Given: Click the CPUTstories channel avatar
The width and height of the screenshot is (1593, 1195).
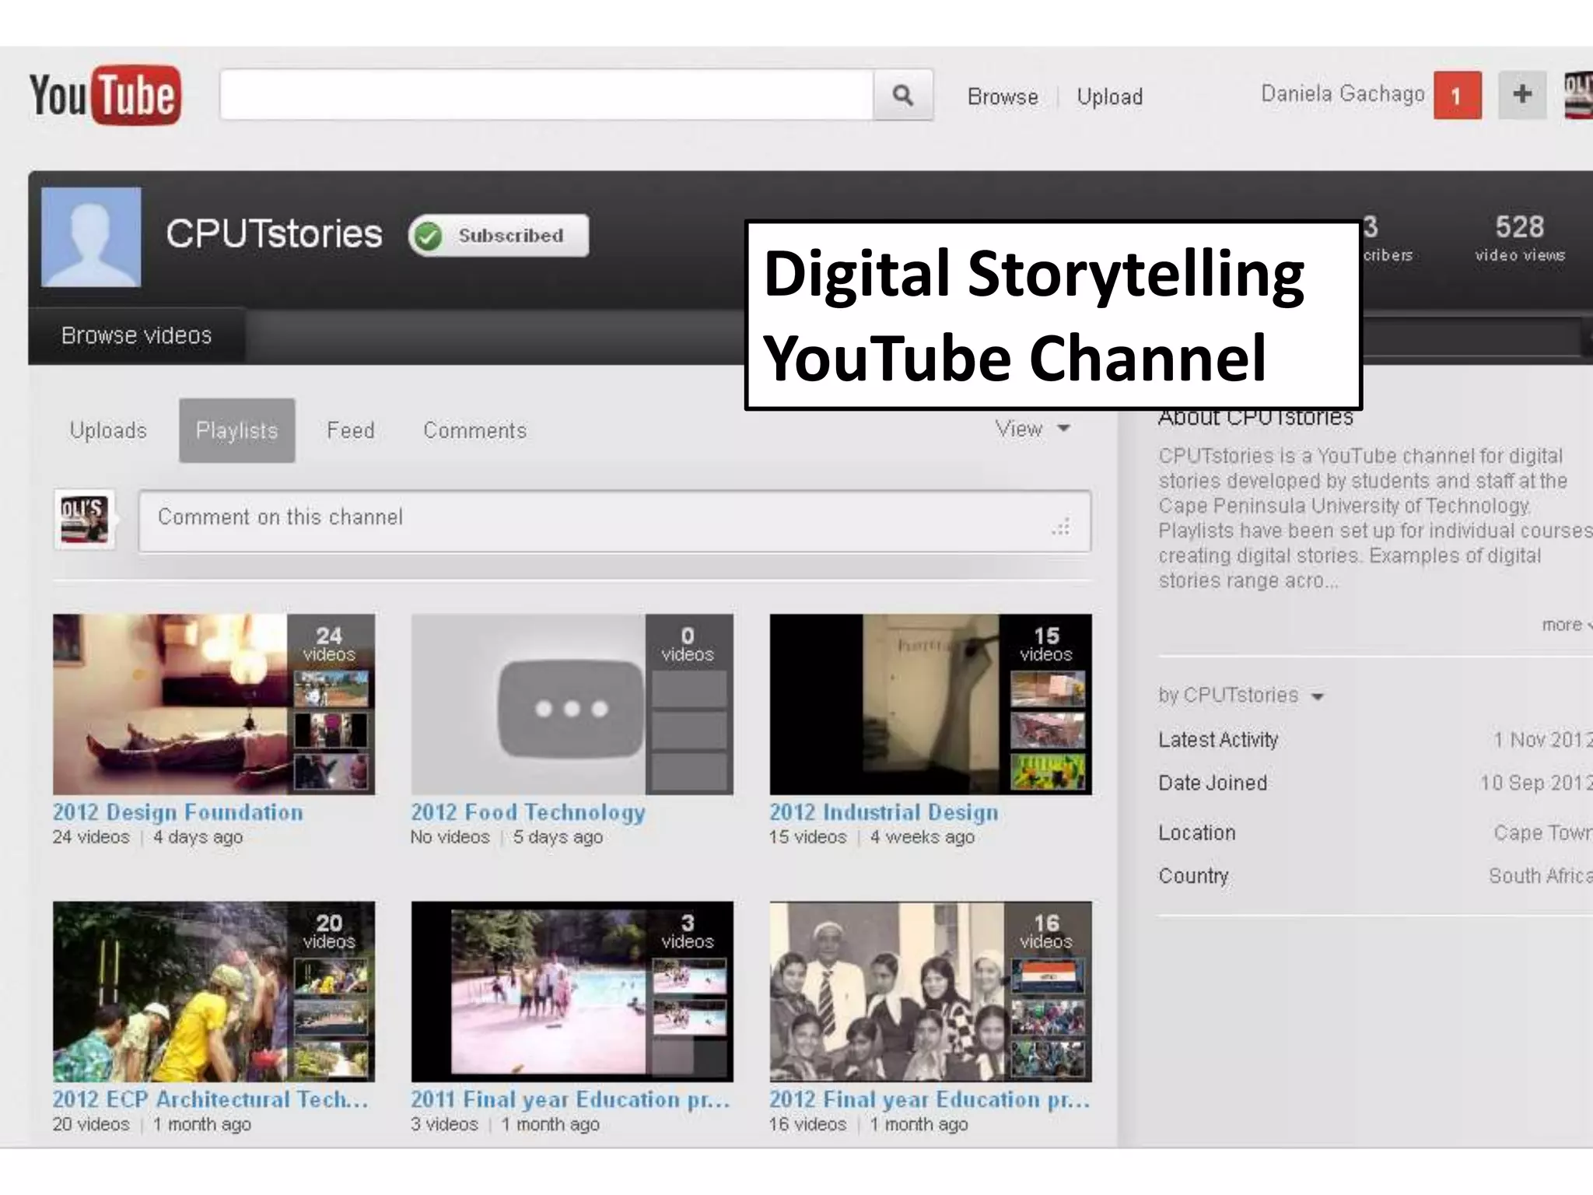Looking at the screenshot, I should 91,237.
